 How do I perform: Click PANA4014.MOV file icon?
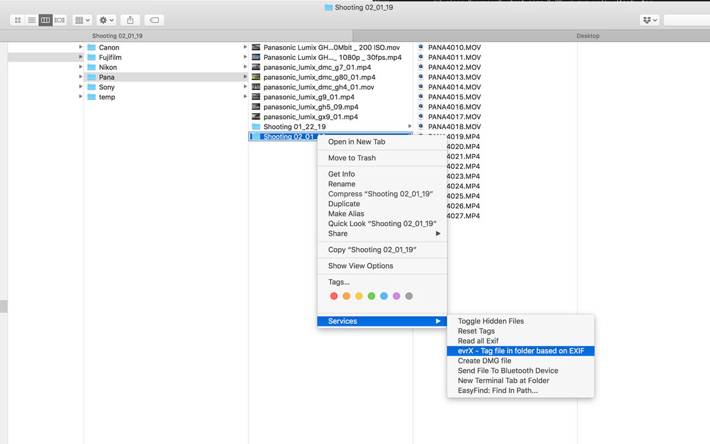tap(421, 87)
